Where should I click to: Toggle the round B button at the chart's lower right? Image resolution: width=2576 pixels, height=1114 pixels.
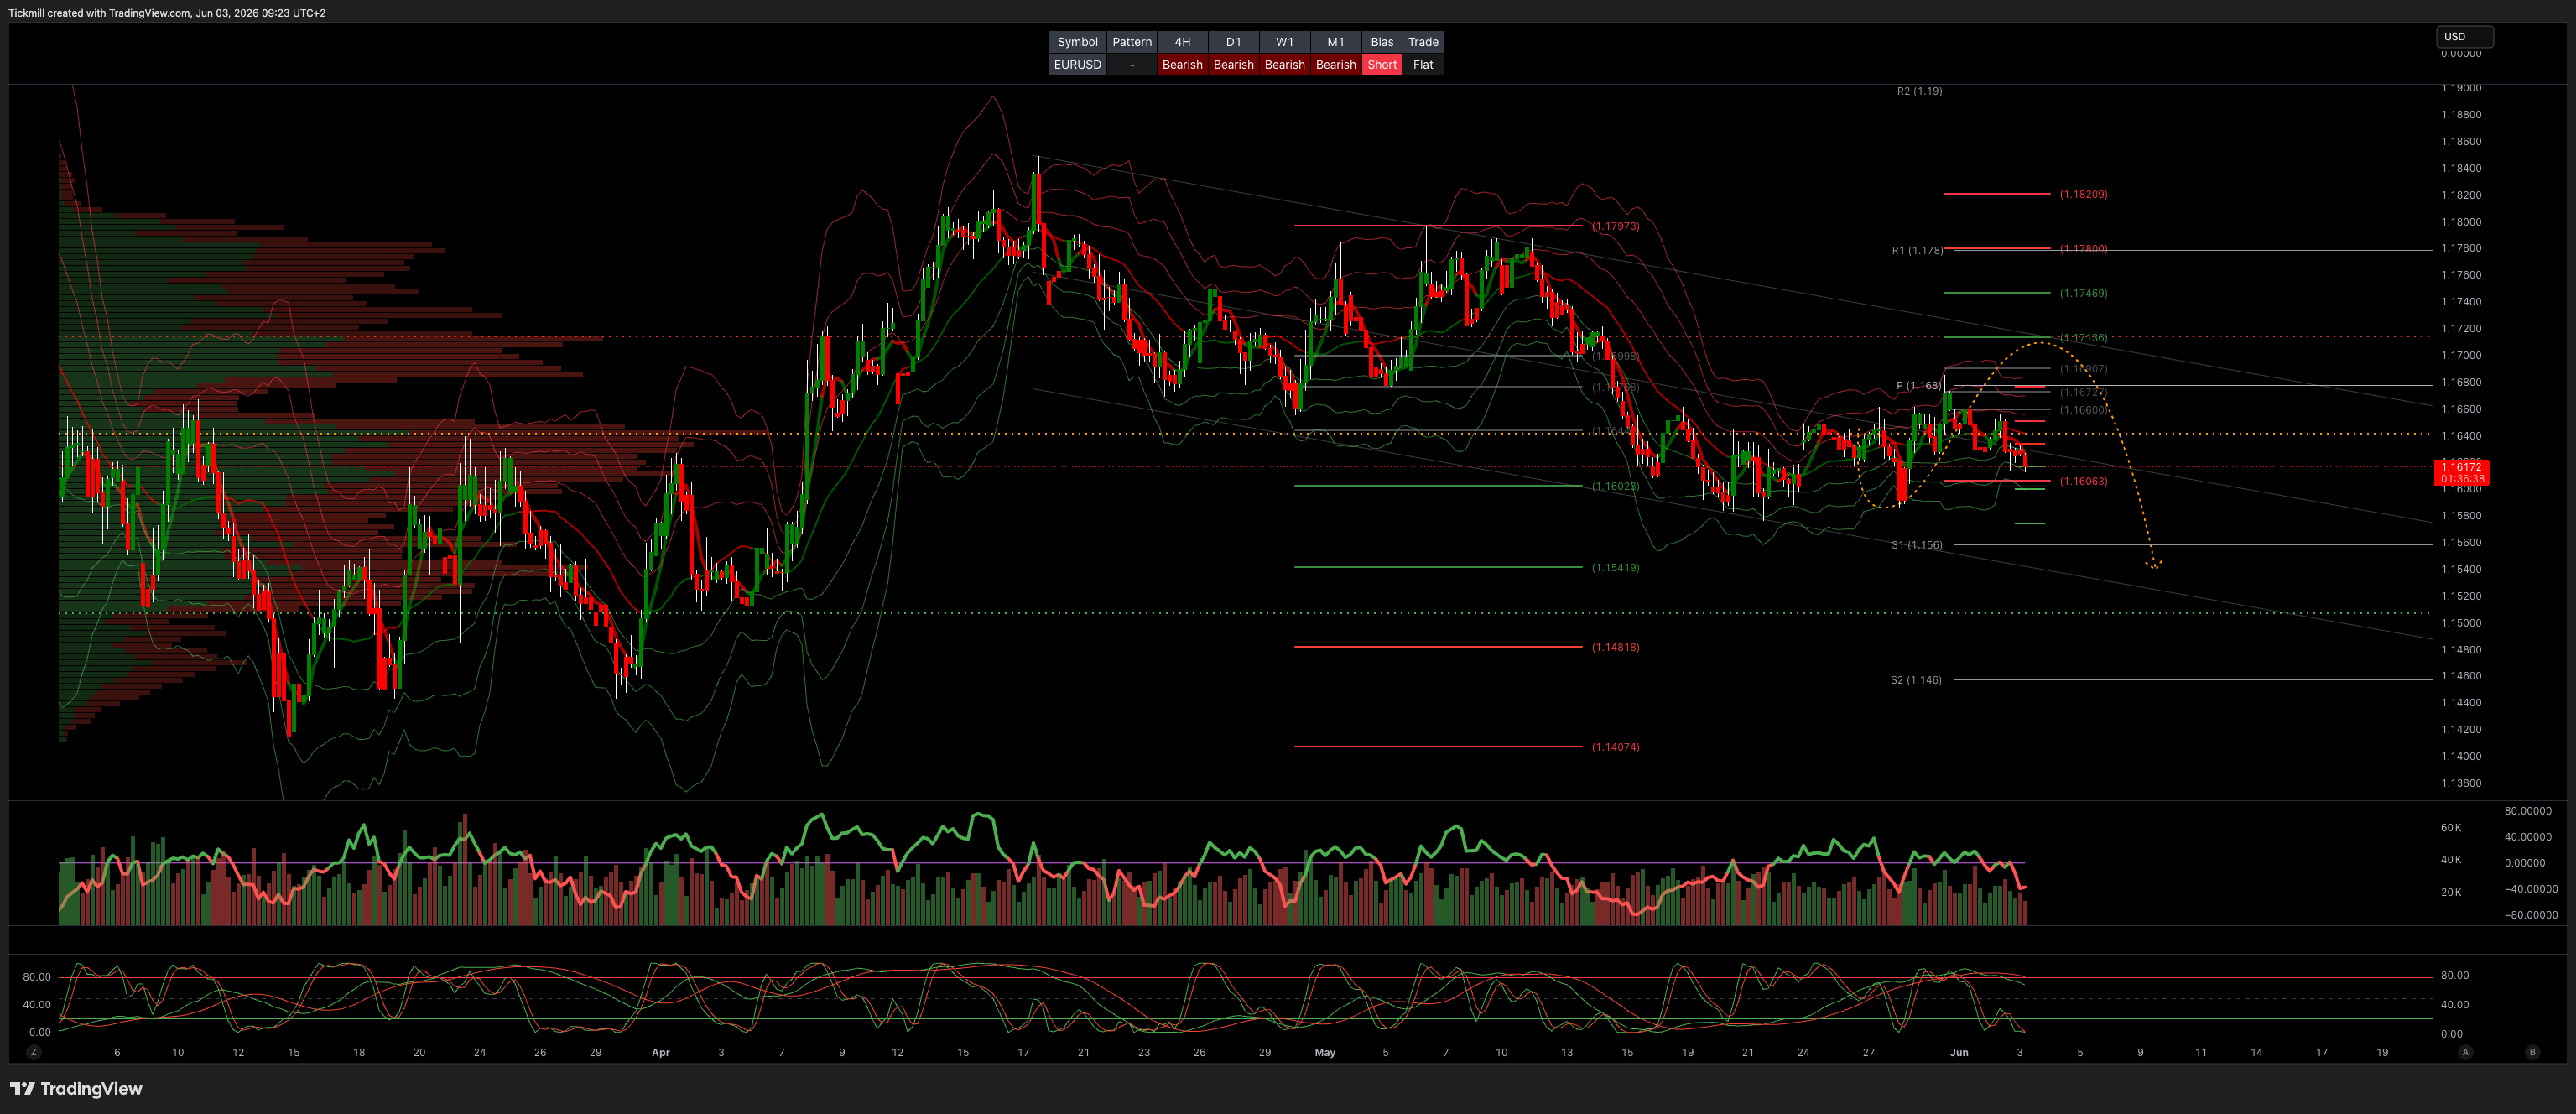click(x=2532, y=1052)
